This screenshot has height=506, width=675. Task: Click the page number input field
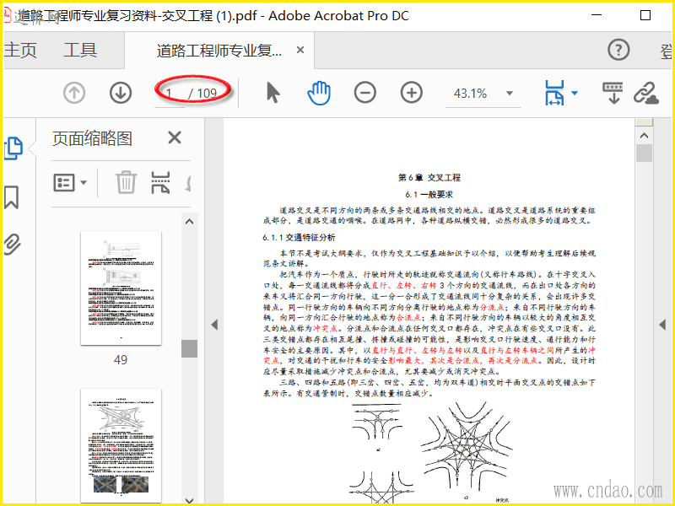point(170,94)
